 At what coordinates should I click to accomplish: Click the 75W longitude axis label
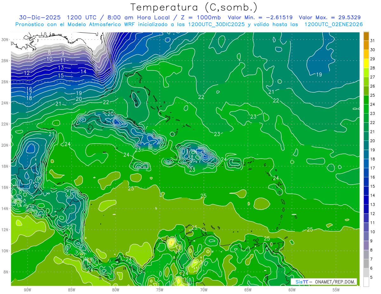[160, 290]
